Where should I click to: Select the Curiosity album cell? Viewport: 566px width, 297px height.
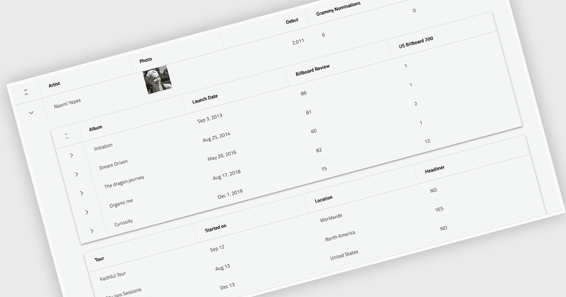[x=124, y=223]
